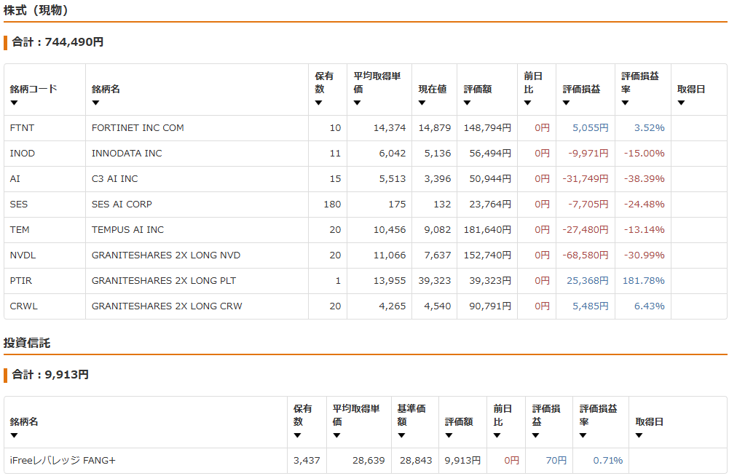The image size is (729, 476).
Task: Select iFreeレバレッジ FANG+ fund name
Action: point(63,461)
